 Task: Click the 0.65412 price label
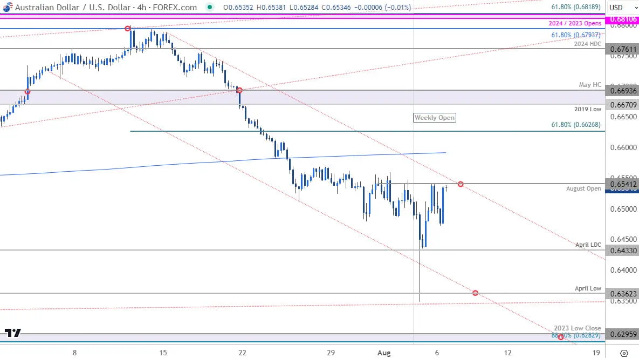pos(622,184)
